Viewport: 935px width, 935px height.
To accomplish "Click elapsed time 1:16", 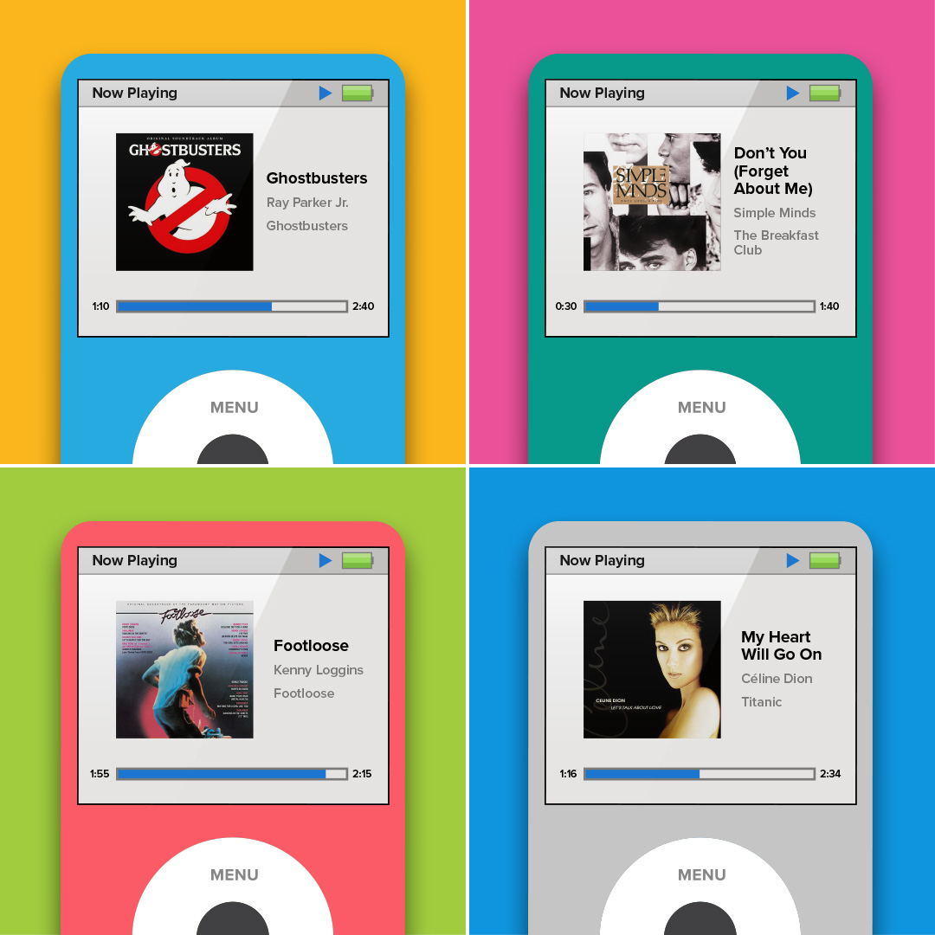I will [x=568, y=774].
